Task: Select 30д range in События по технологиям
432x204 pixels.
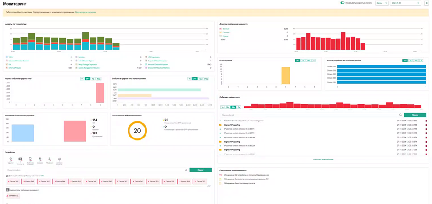Action: 206,79
